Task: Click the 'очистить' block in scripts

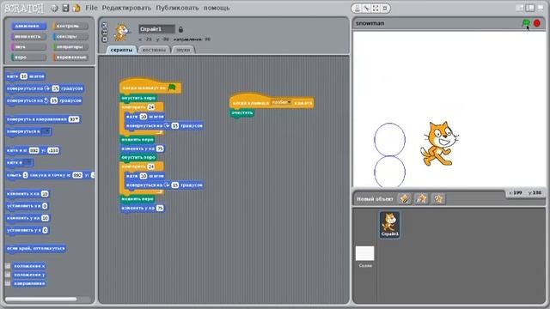Action: (x=242, y=112)
